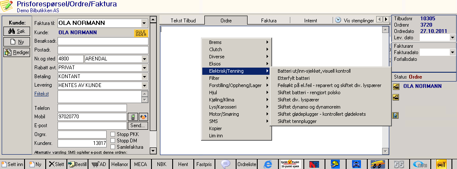Open the Gule Sider lookup icon
The image size is (457, 169).
[141, 33]
